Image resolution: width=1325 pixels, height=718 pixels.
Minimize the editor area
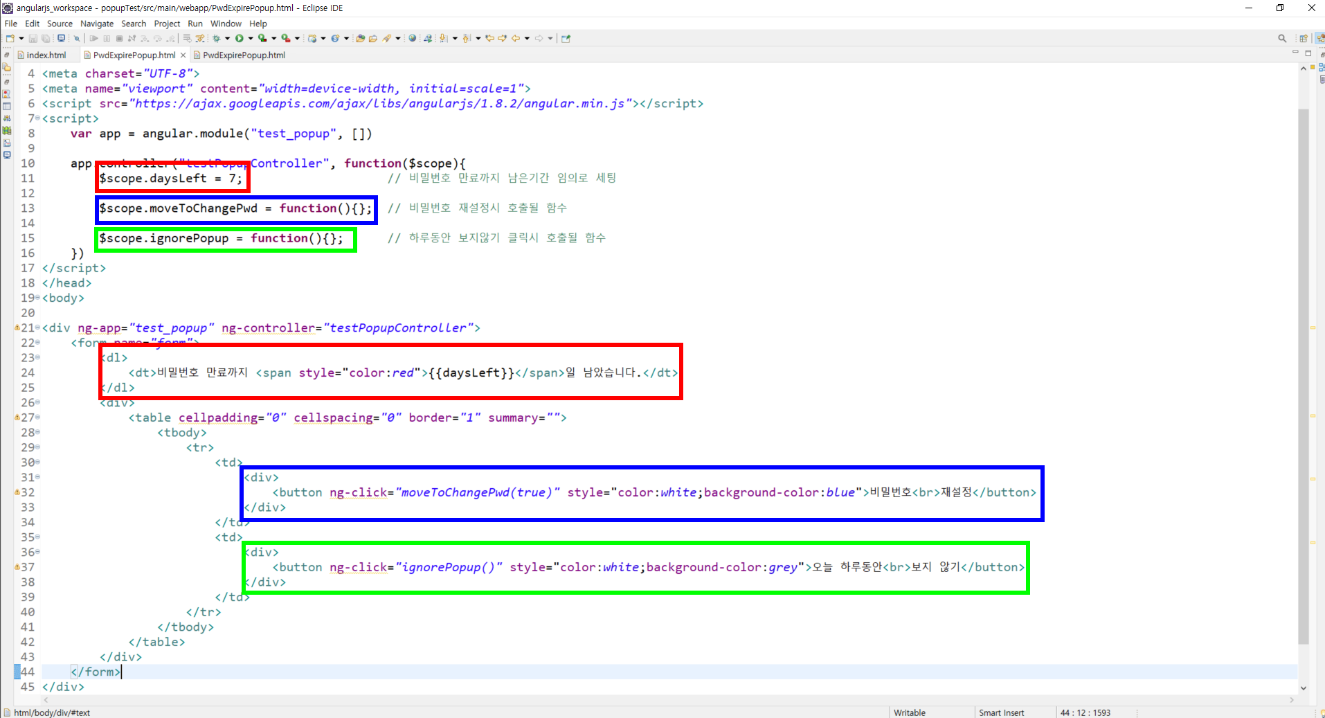pyautogui.click(x=1295, y=53)
